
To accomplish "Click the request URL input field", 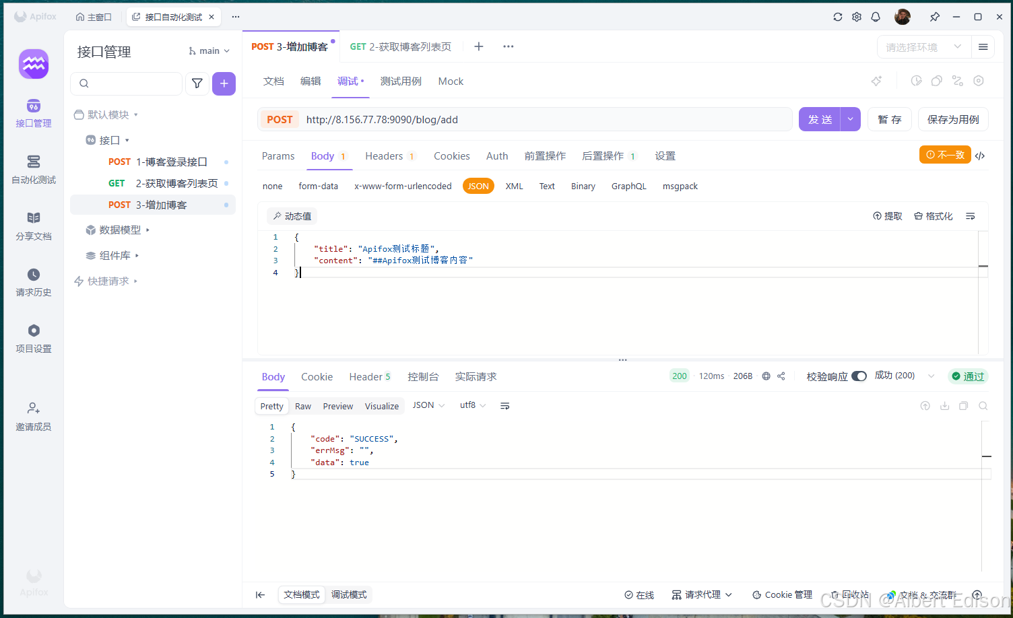I will 546,119.
